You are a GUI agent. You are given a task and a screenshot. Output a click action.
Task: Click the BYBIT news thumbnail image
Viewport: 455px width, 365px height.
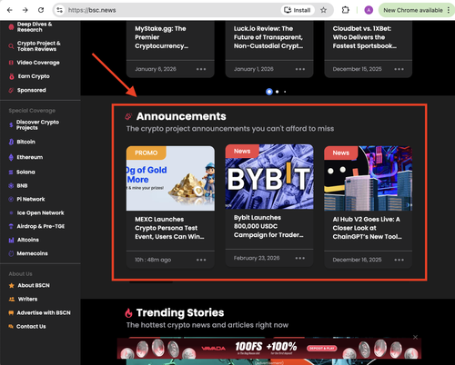(x=269, y=177)
